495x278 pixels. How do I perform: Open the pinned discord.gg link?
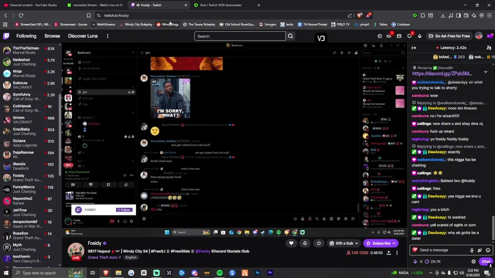pos(442,73)
